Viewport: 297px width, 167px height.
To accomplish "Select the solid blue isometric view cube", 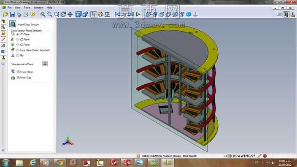I will coord(189,14).
